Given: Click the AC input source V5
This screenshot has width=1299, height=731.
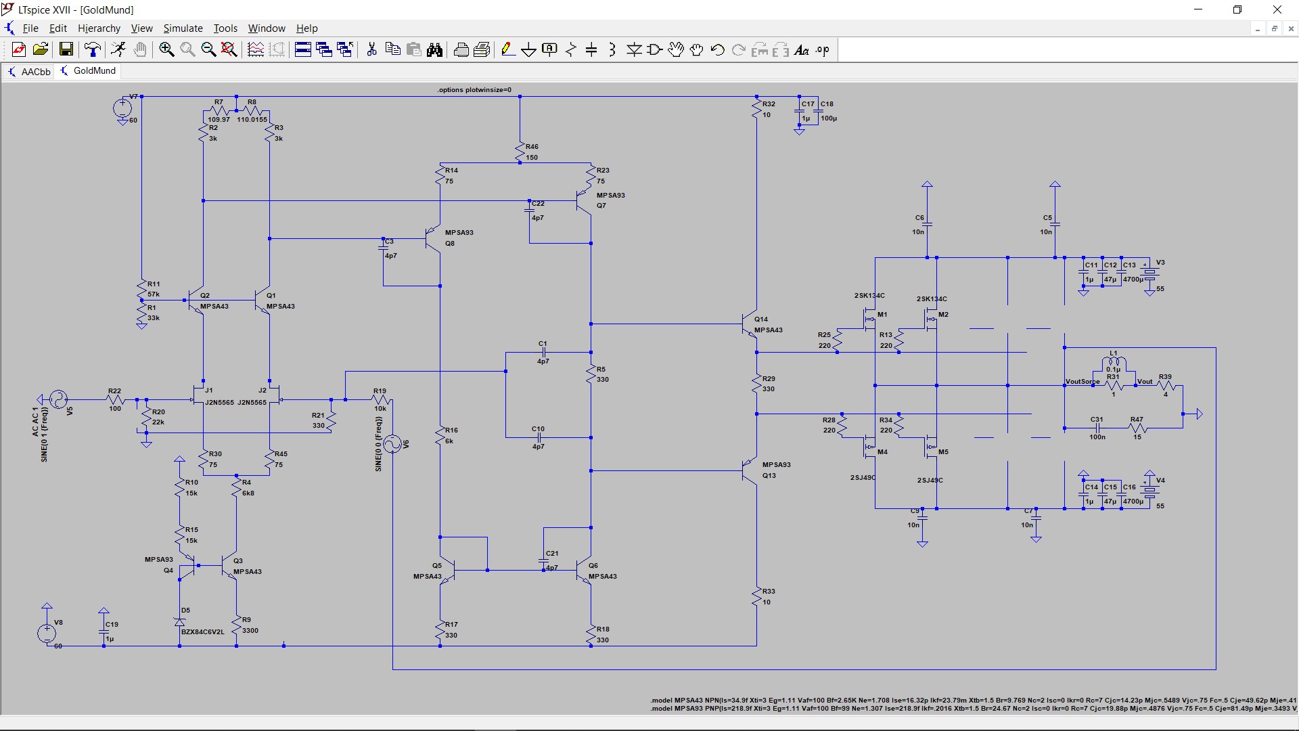Looking at the screenshot, I should click(x=58, y=399).
